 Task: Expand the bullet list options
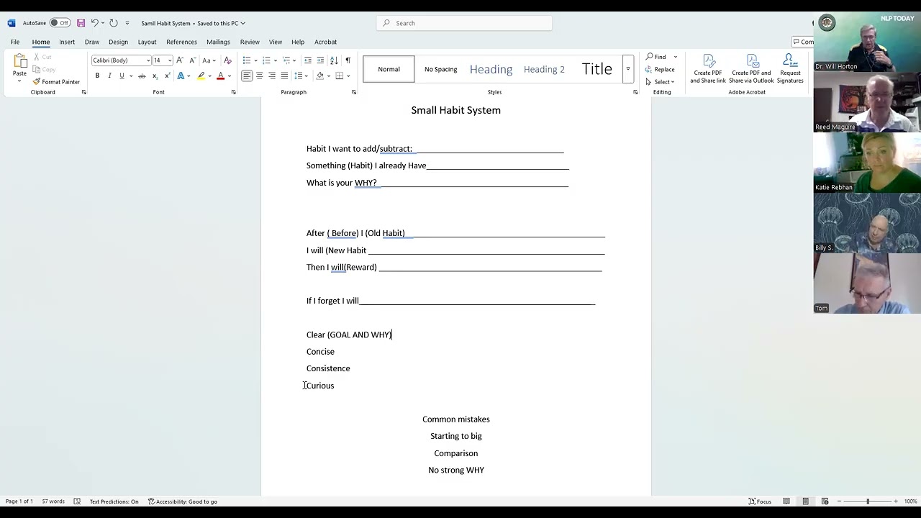[255, 60]
